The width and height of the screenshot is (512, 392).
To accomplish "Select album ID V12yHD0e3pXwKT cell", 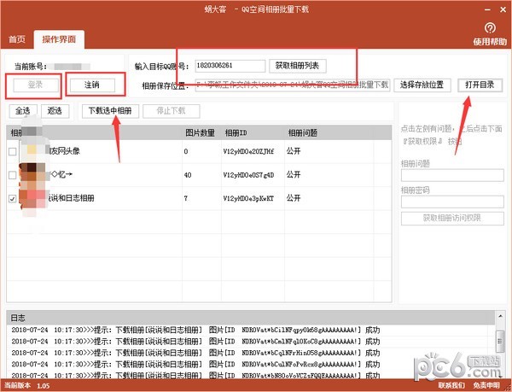I will [248, 198].
